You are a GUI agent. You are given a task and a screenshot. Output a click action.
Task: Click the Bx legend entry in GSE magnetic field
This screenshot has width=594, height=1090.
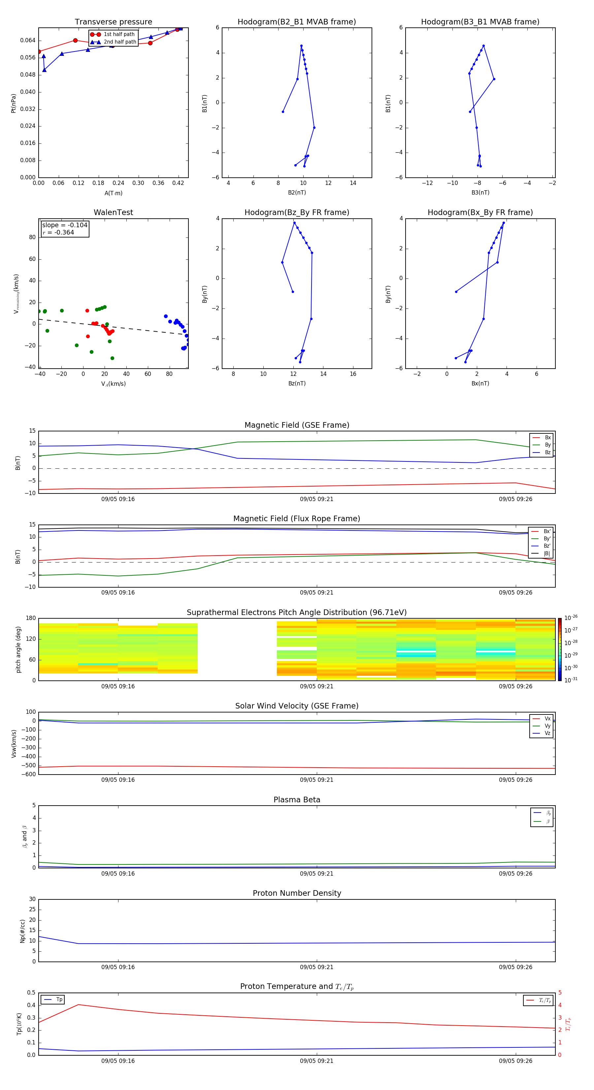[542, 438]
